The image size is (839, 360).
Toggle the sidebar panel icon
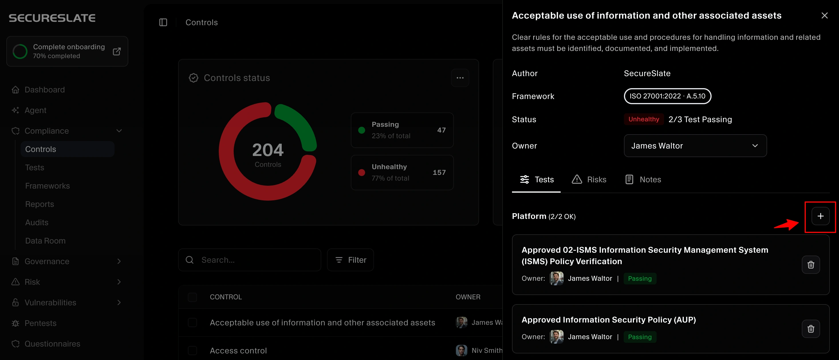pos(163,22)
